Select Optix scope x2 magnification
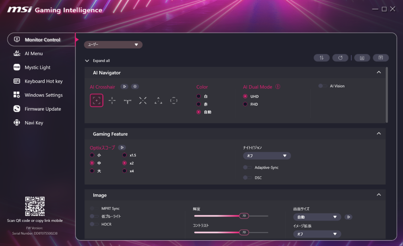Image resolution: width=403 pixels, height=246 pixels. [x=124, y=163]
